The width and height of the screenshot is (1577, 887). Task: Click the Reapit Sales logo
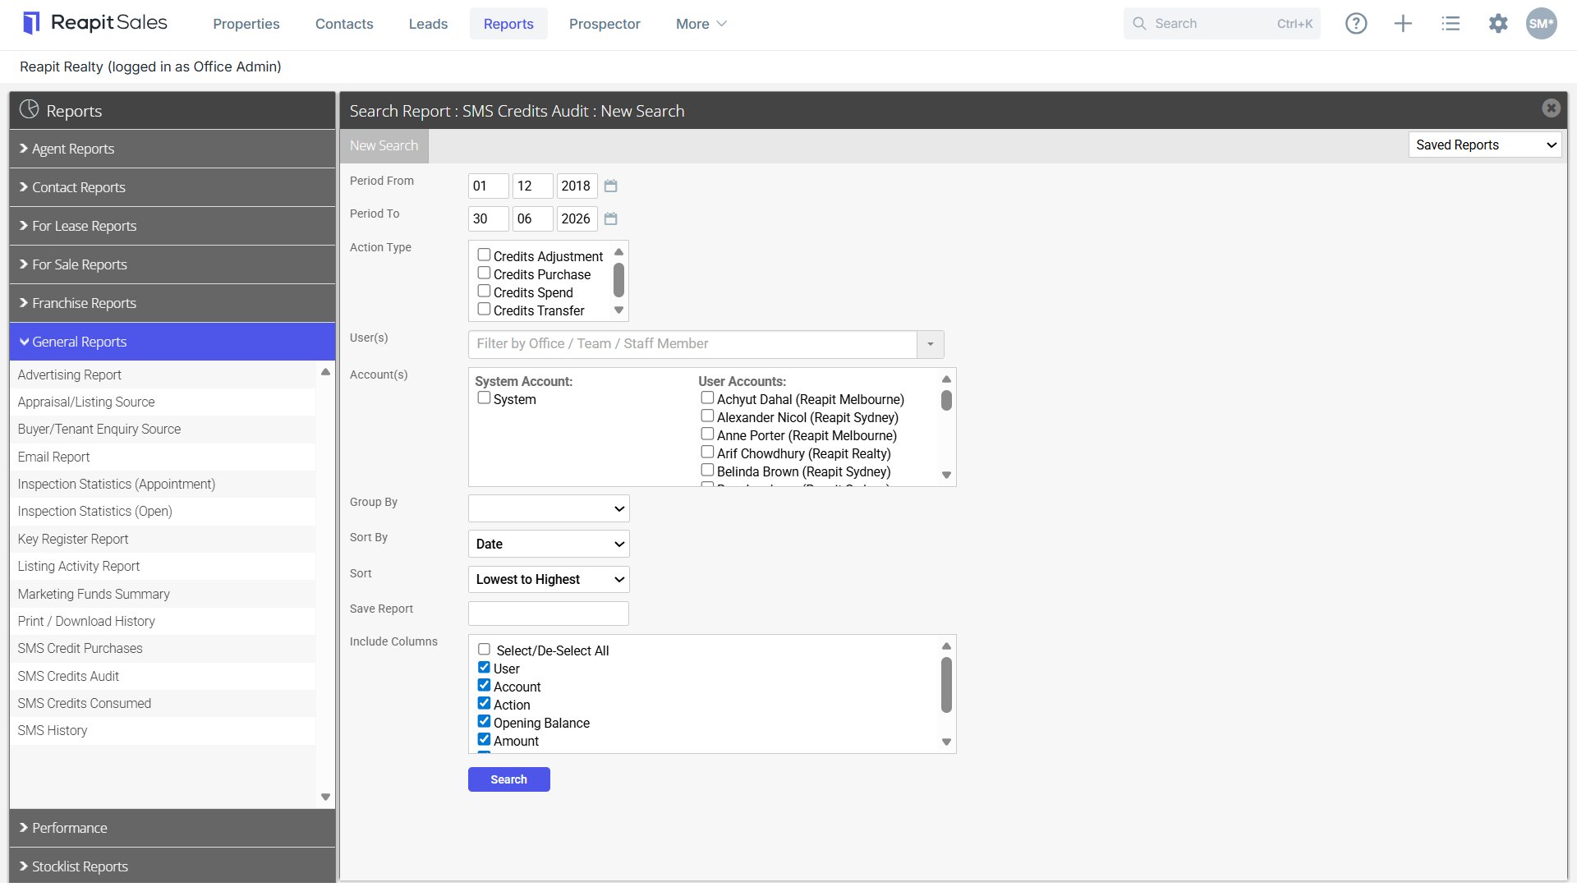(x=95, y=23)
